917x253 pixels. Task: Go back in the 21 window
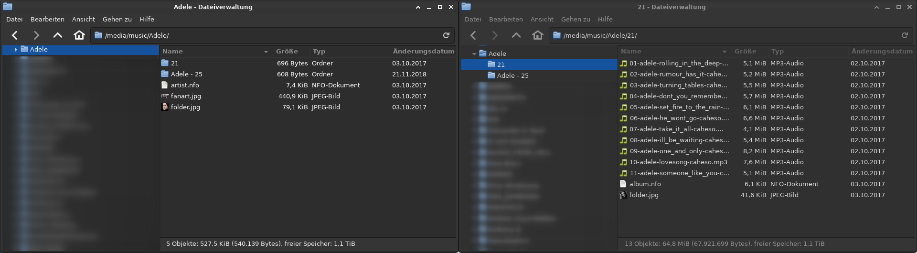point(473,35)
